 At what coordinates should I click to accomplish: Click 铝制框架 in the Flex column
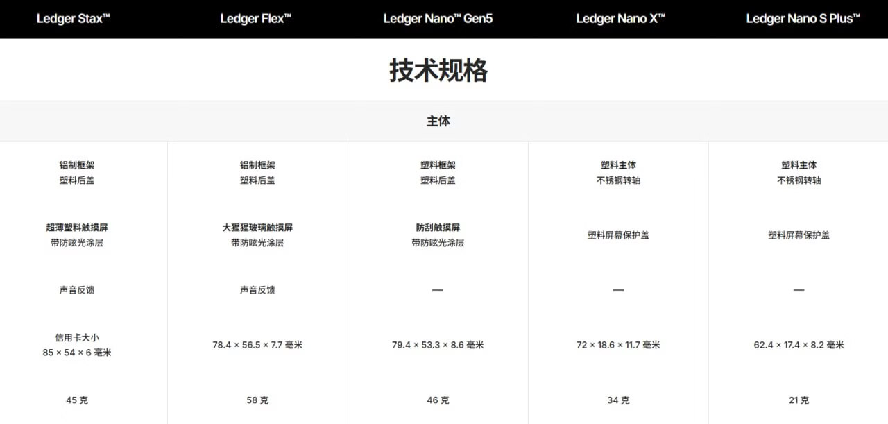point(257,165)
